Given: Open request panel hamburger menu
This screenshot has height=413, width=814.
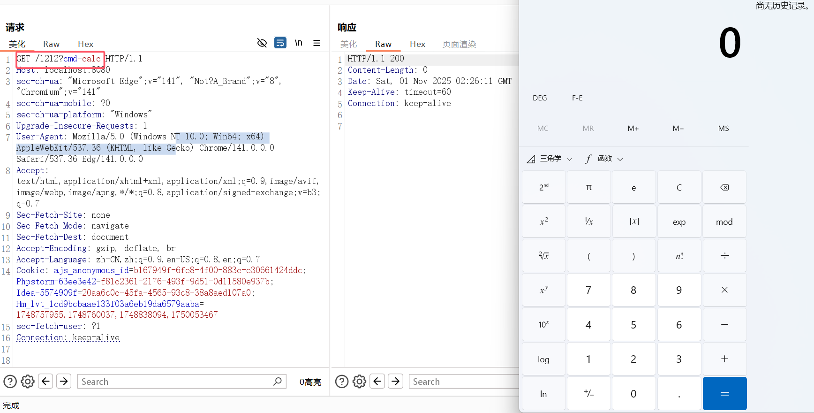Looking at the screenshot, I should tap(317, 43).
